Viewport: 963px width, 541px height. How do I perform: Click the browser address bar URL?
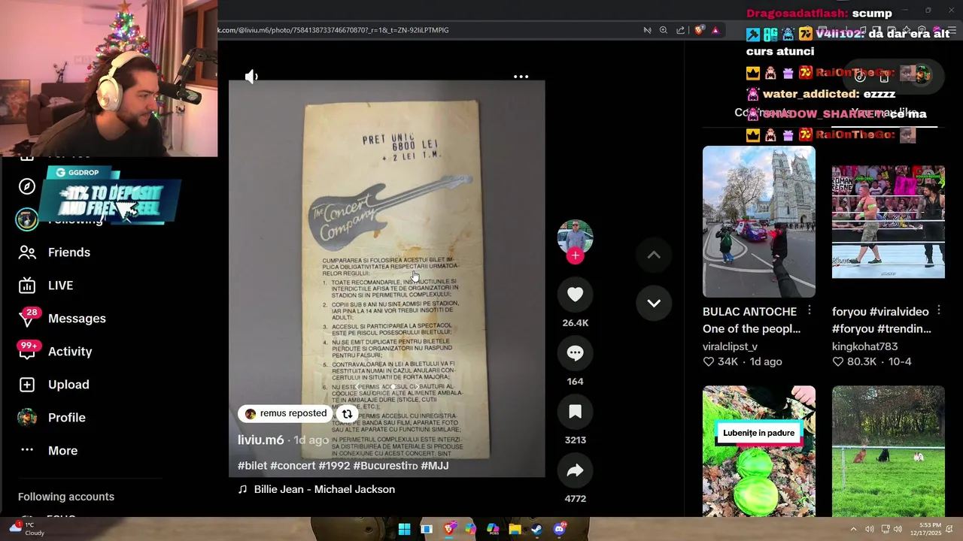[333, 30]
